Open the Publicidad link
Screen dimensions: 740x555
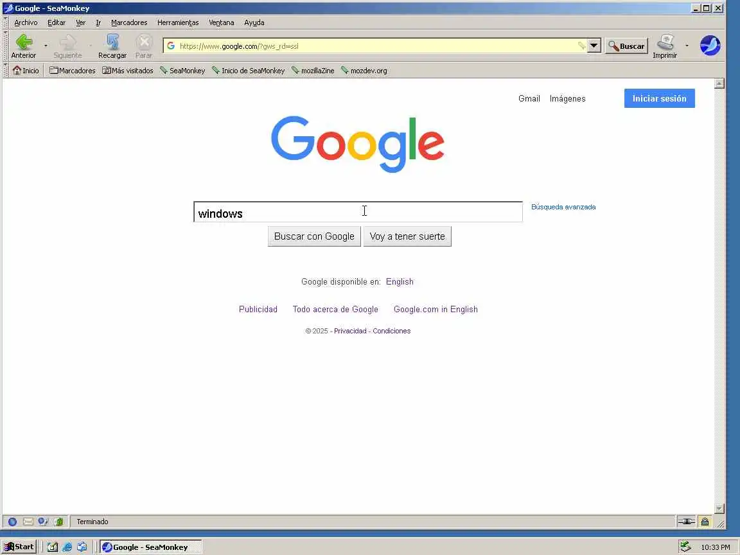click(x=258, y=309)
